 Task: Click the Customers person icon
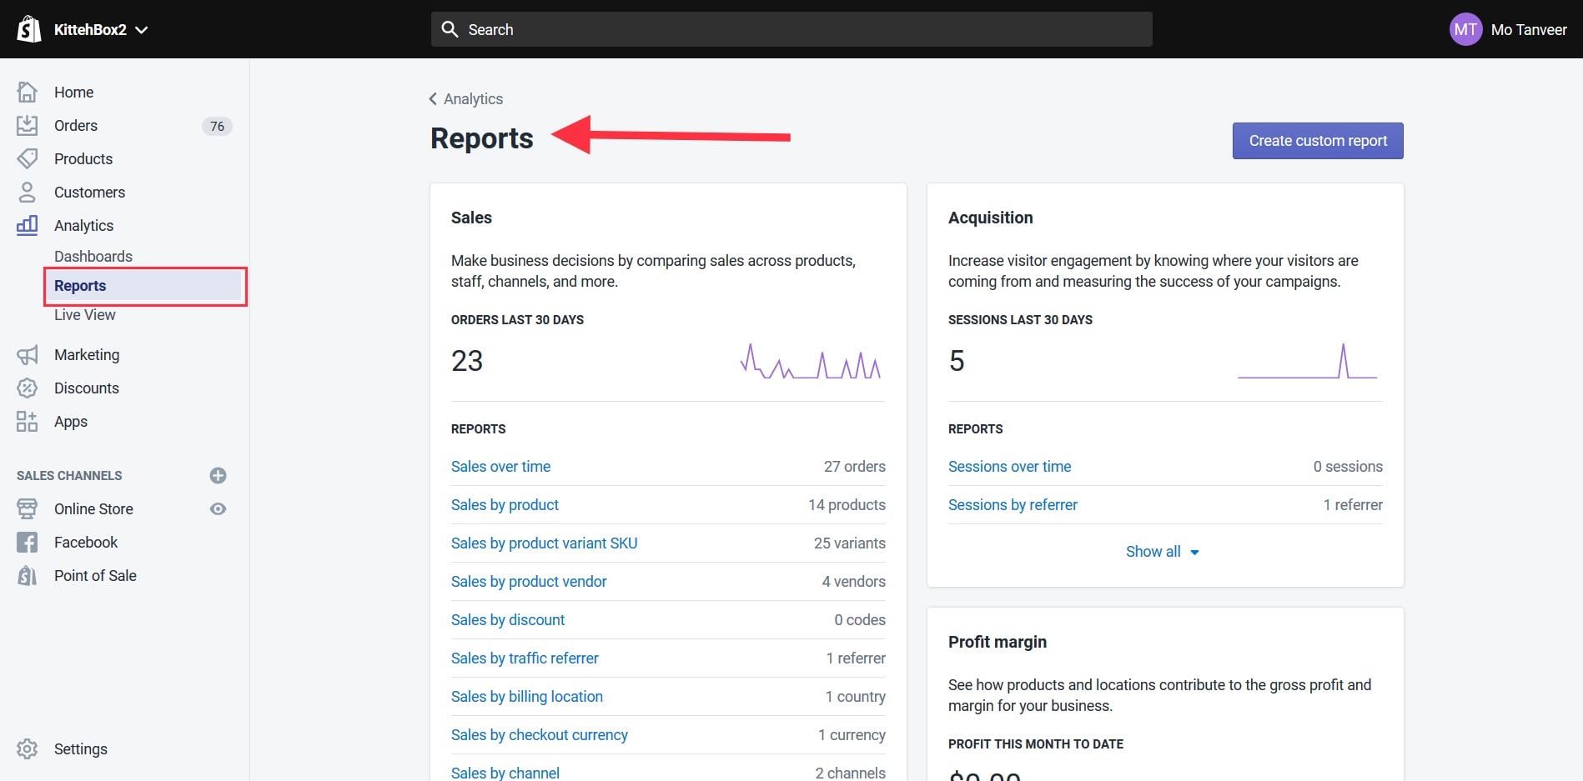click(27, 193)
